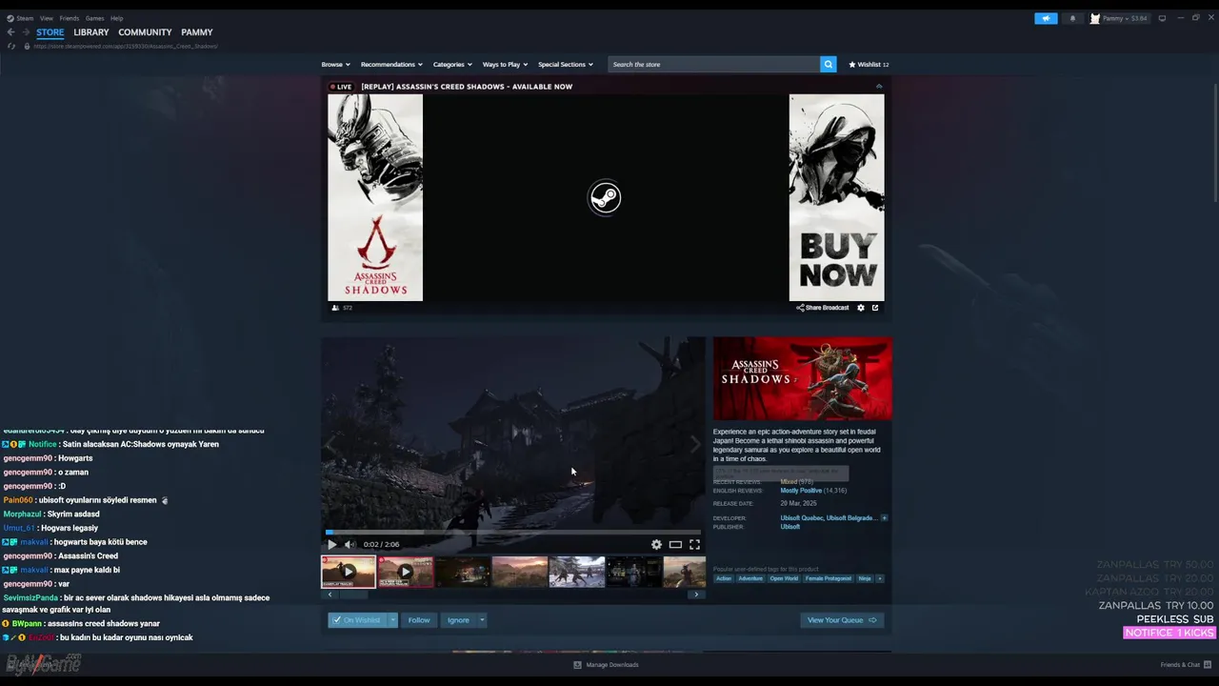Screen dimensions: 1219x686
Task: Expand more tags with the plus button
Action: tap(880, 578)
